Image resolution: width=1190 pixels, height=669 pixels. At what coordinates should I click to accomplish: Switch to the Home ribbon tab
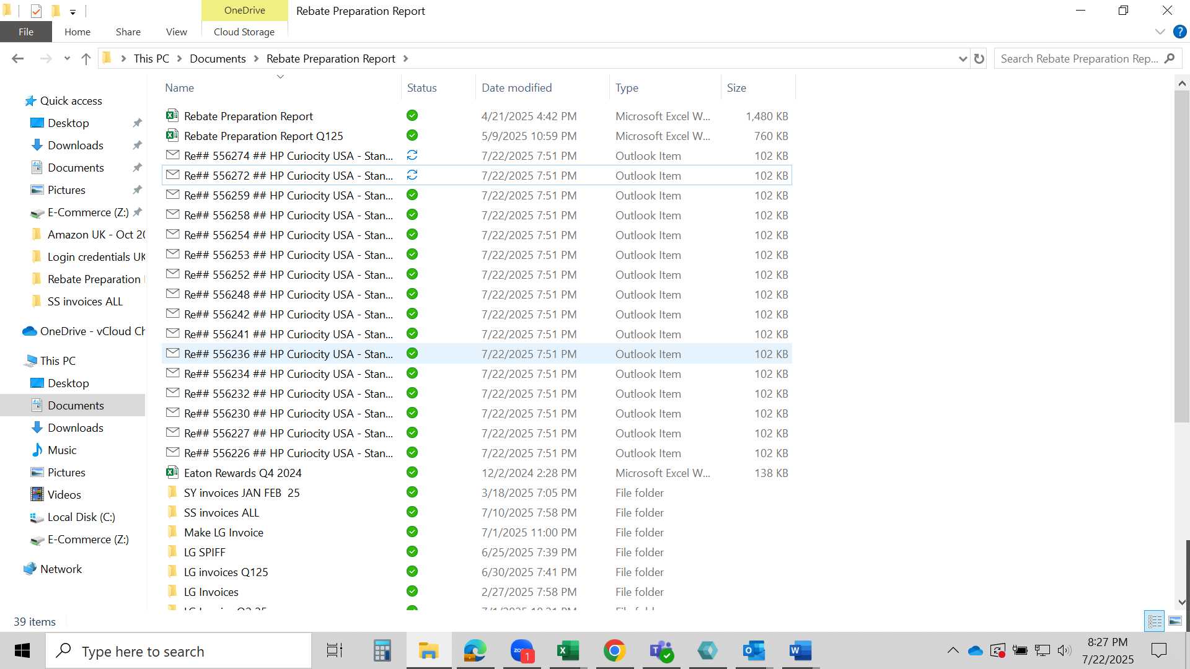coord(77,32)
